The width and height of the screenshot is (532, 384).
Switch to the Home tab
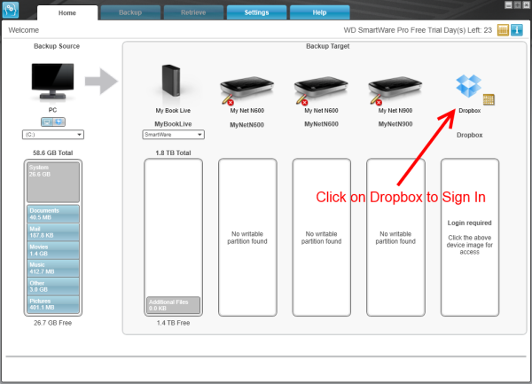pos(67,13)
